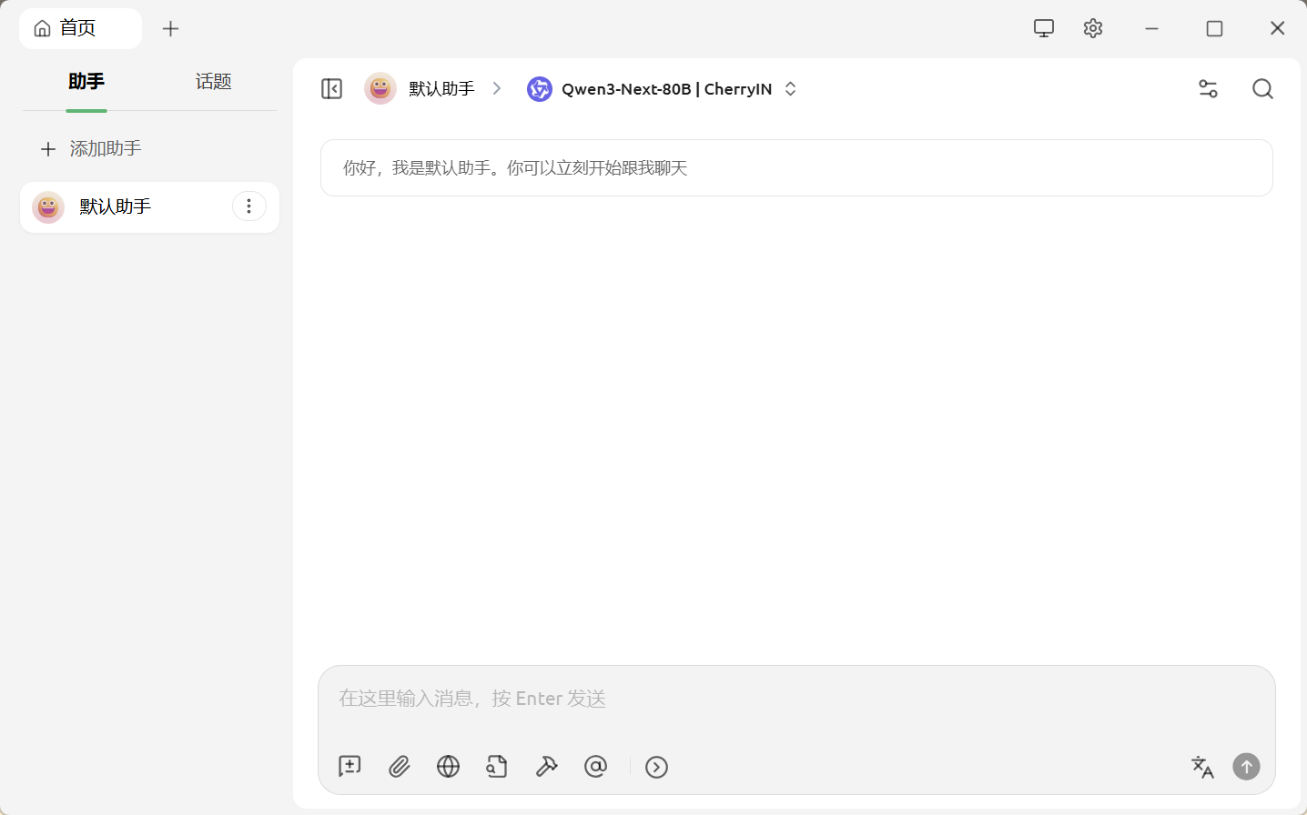Click the paperclip attachment icon
The image size is (1307, 815).
tap(399, 767)
